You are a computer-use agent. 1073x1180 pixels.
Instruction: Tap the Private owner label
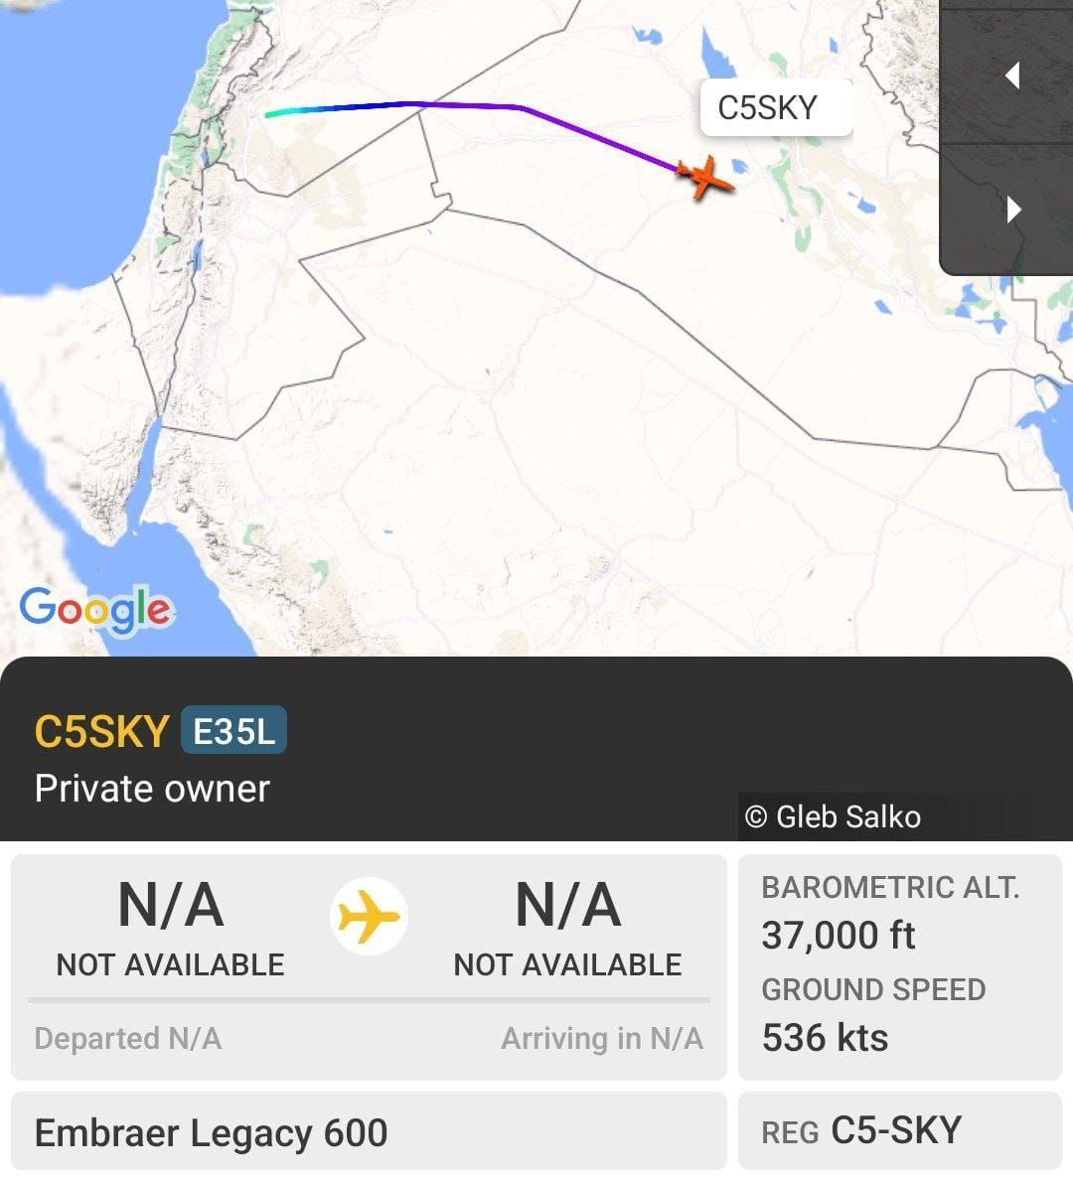pyautogui.click(x=152, y=789)
